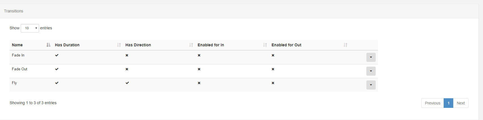
Task: Sort by Name column sort icon
Action: tap(48, 45)
